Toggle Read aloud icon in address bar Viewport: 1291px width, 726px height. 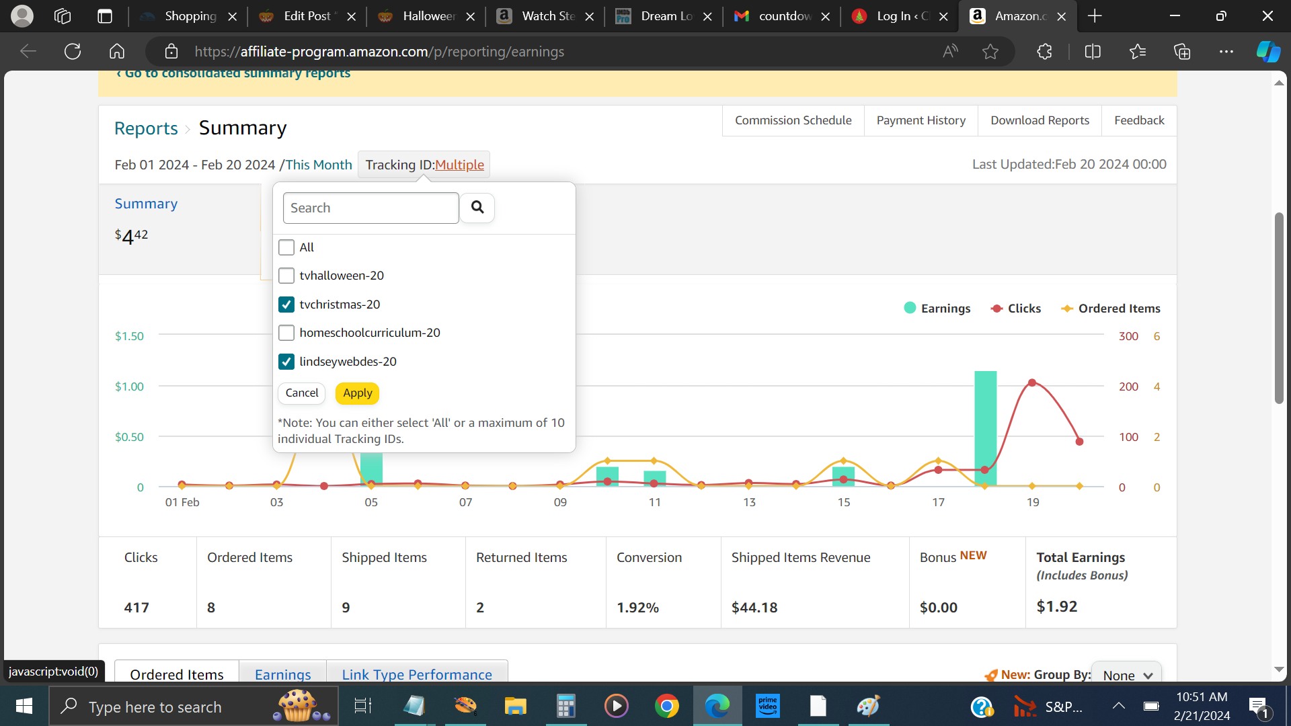[x=950, y=51]
